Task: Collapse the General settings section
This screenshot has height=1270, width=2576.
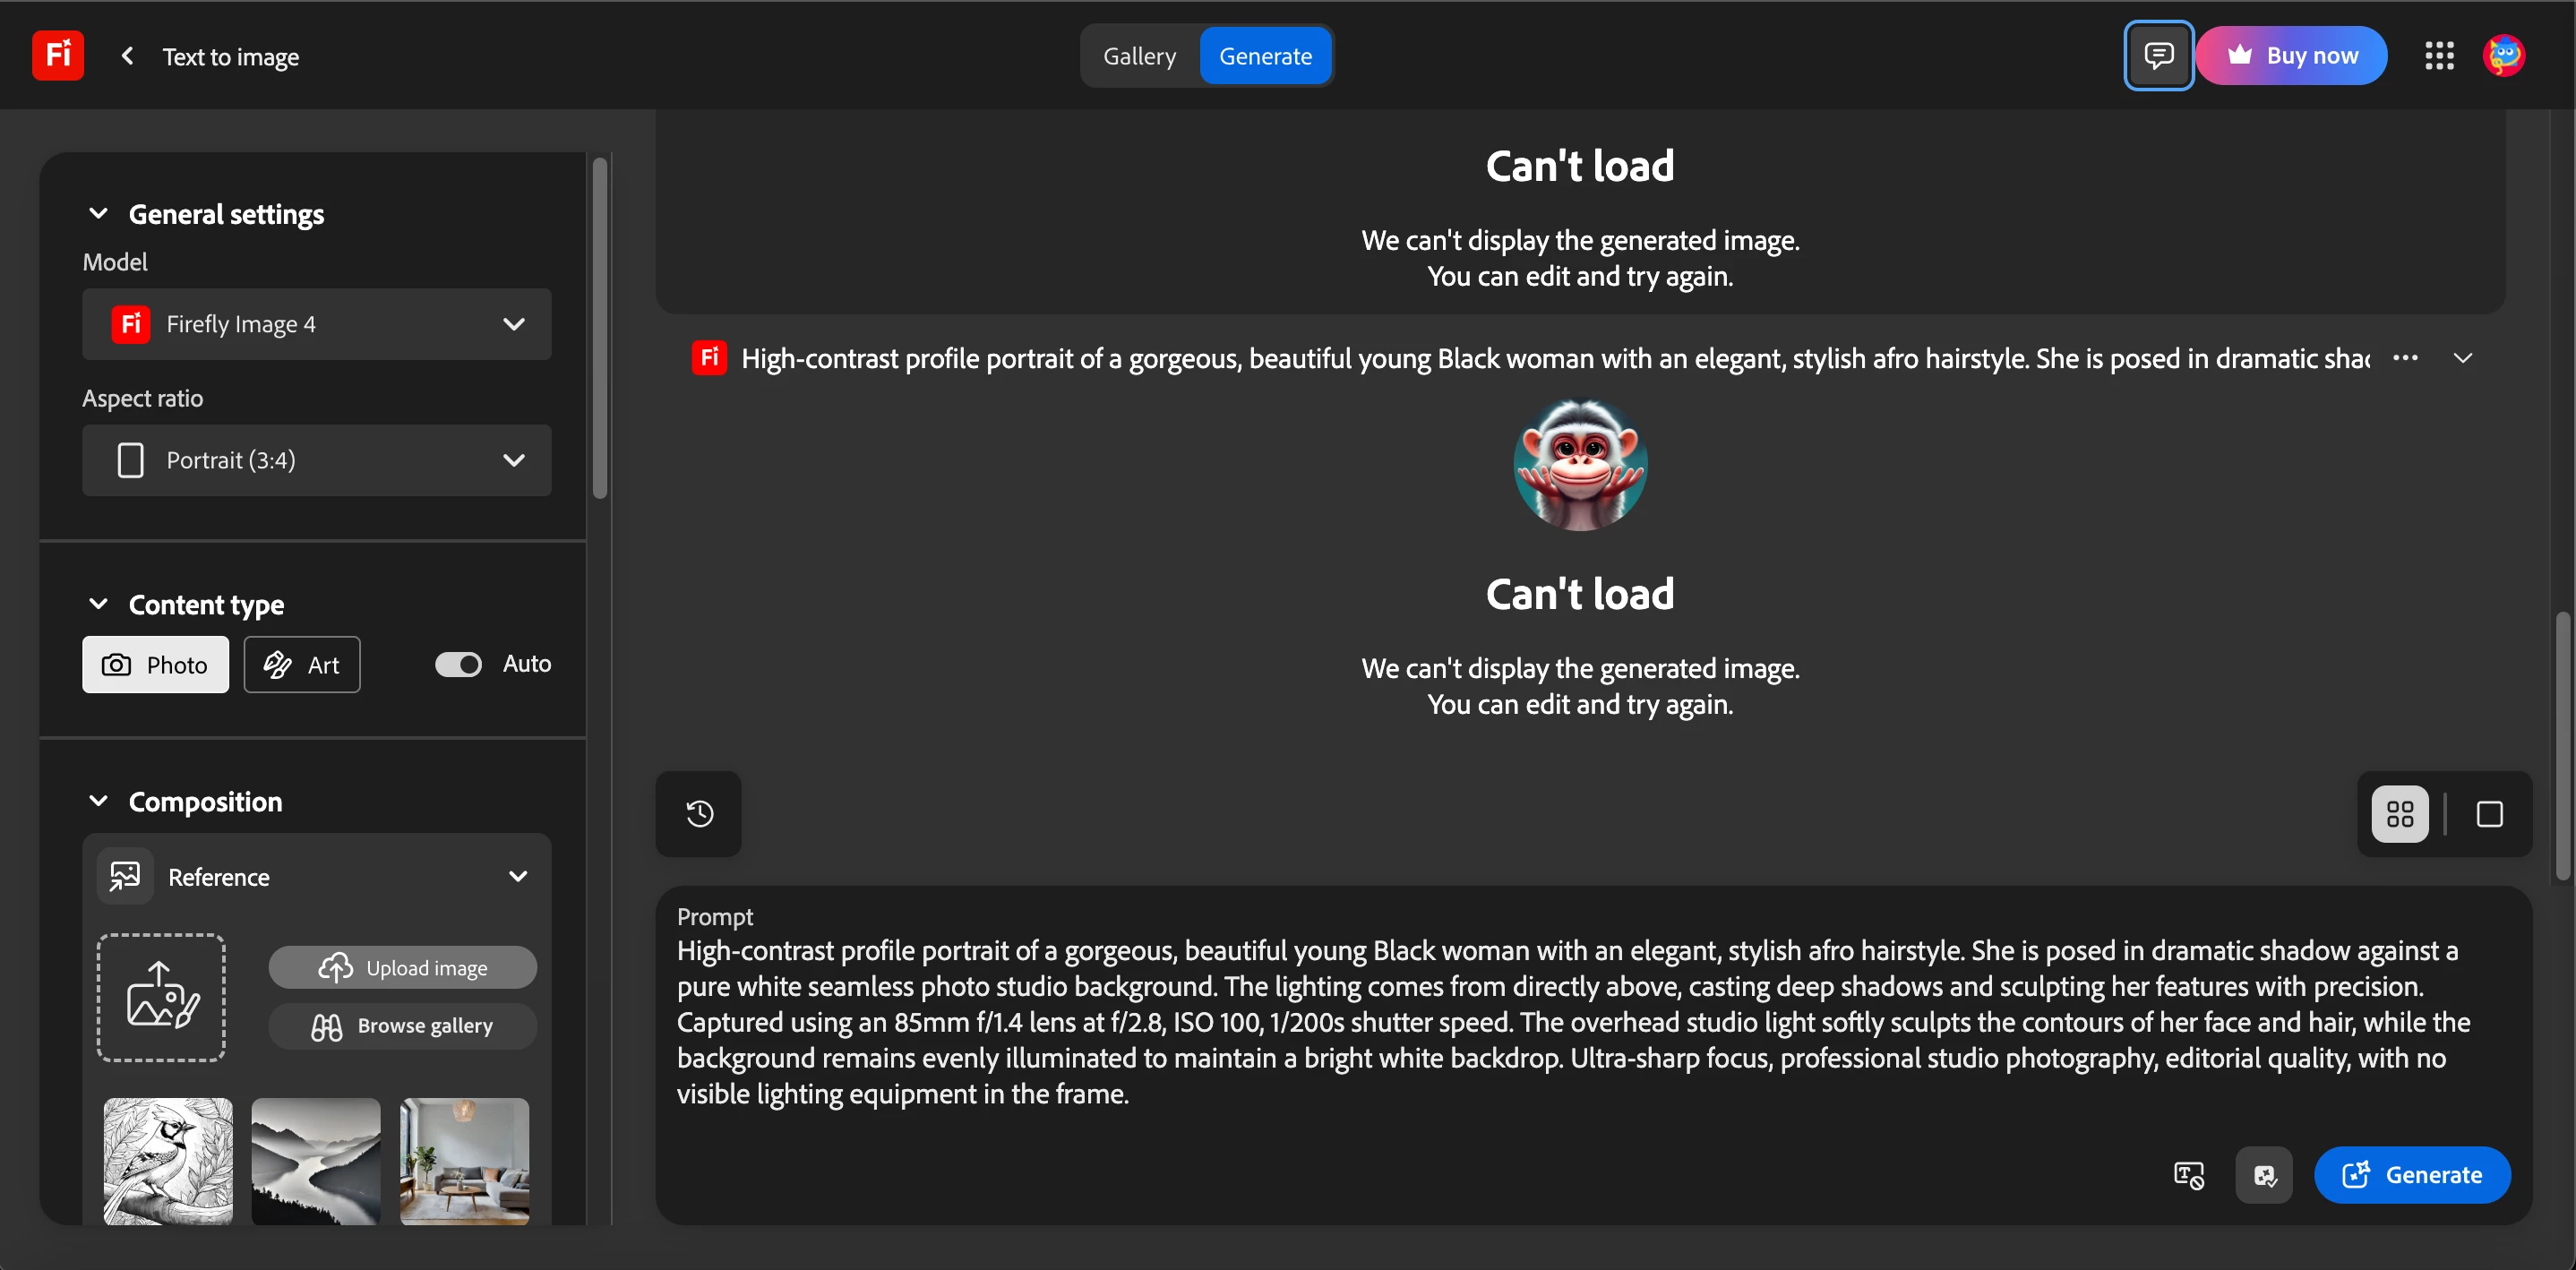Action: [x=98, y=214]
